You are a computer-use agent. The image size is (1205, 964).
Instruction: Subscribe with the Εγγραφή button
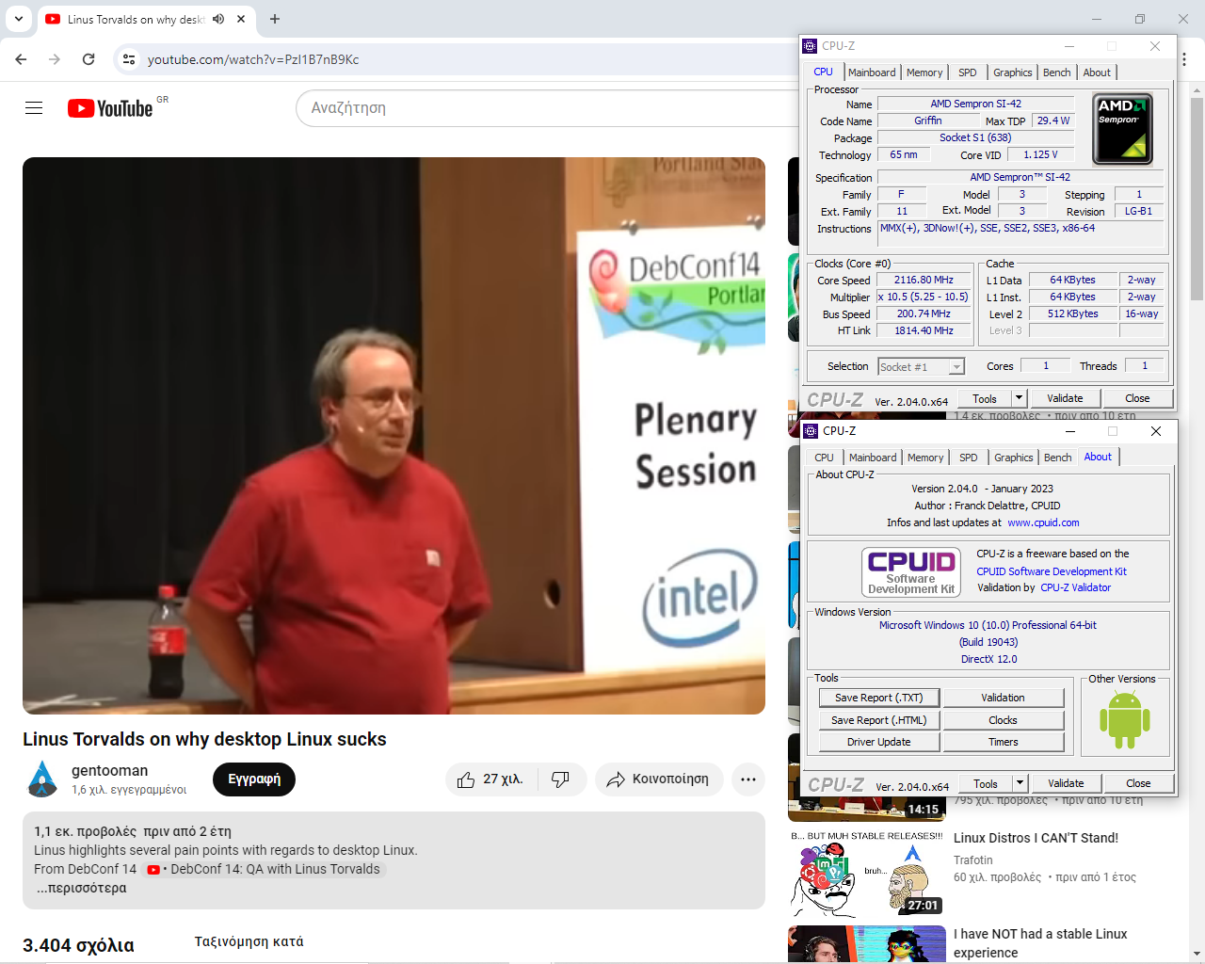[254, 779]
